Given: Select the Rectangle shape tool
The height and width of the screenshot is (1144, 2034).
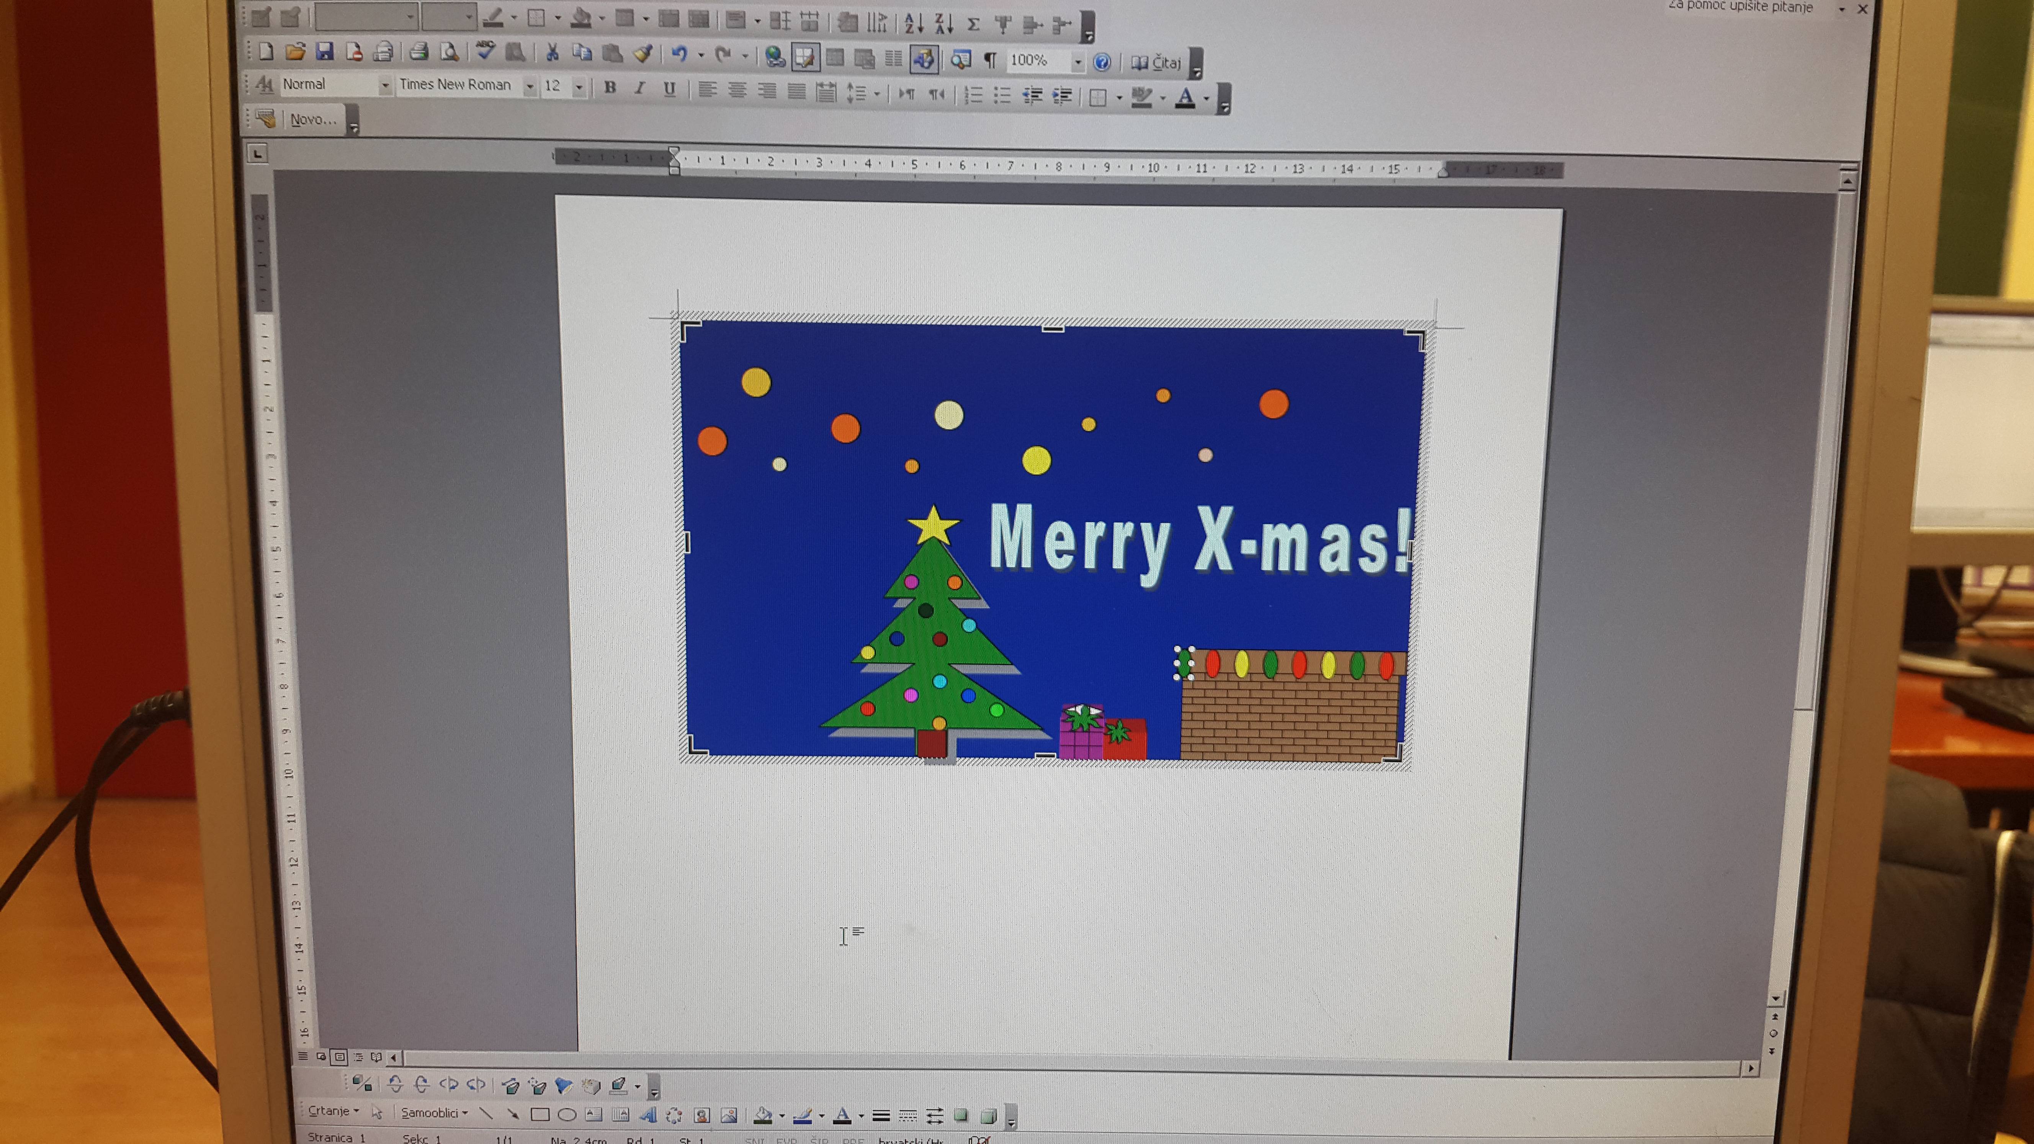Looking at the screenshot, I should [540, 1115].
